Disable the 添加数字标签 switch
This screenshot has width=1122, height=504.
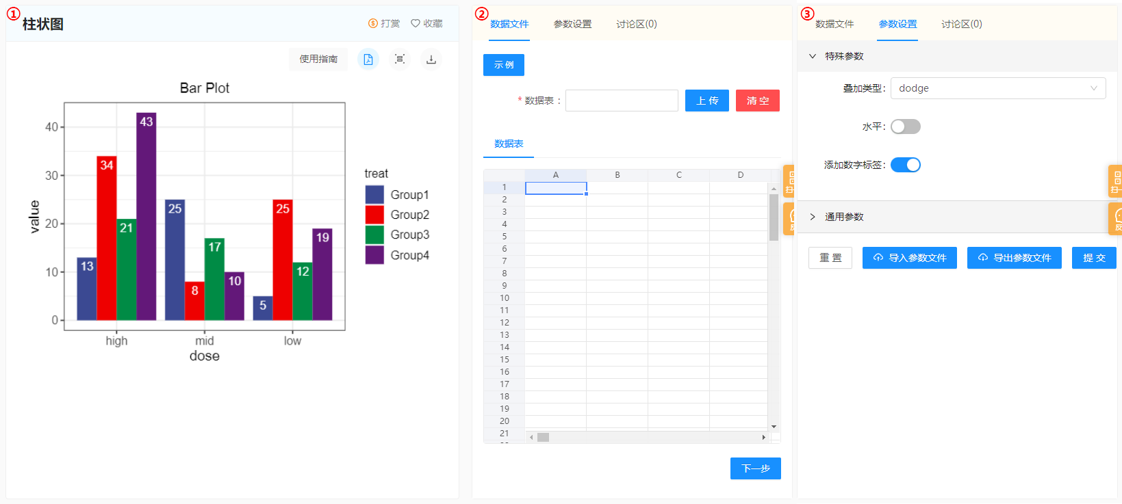tap(906, 165)
